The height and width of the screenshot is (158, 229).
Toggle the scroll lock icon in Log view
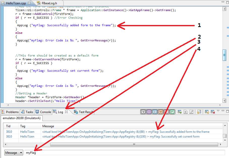click(199, 112)
